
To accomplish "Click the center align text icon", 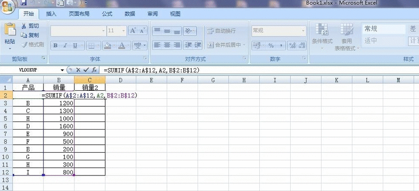I will point(167,45).
